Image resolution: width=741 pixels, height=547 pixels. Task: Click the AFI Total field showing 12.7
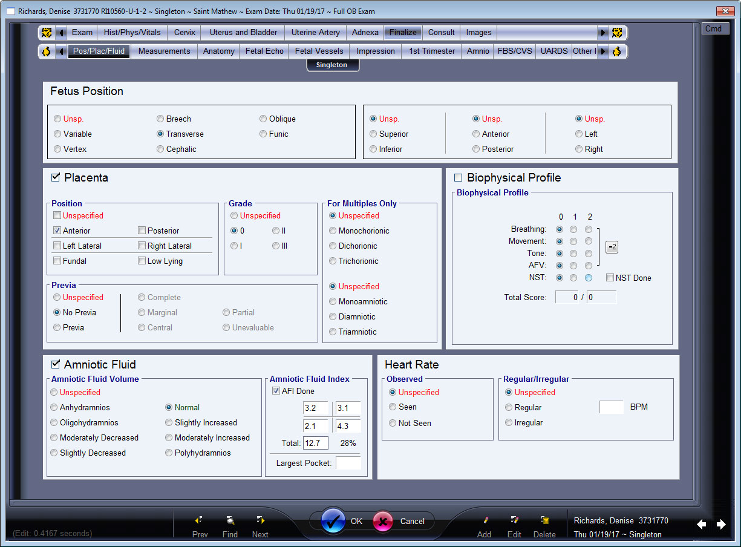pyautogui.click(x=315, y=443)
